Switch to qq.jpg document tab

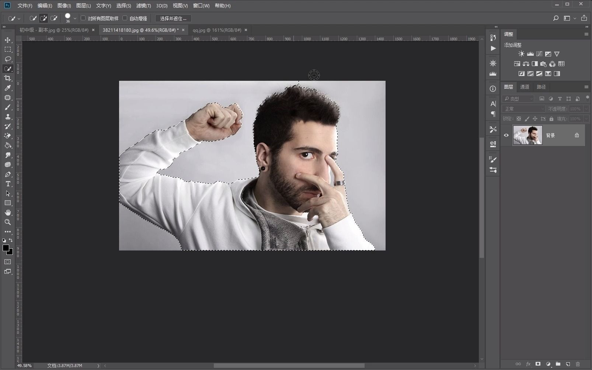217,30
